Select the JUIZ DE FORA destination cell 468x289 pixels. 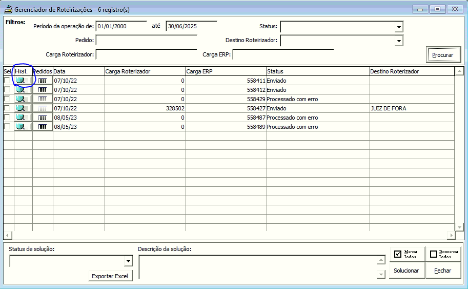[412, 108]
